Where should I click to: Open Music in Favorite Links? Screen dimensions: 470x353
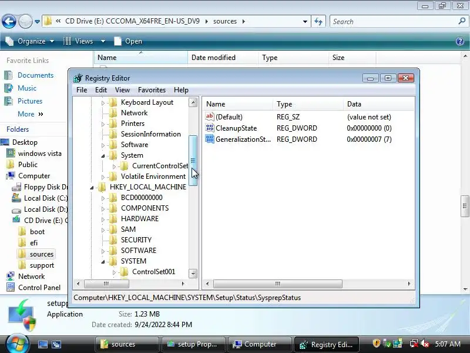click(26, 88)
